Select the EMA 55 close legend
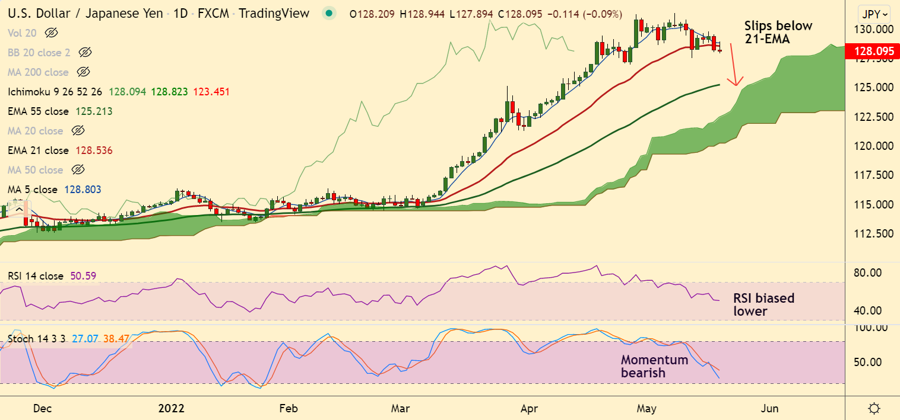This screenshot has height=420, width=900. click(x=39, y=111)
